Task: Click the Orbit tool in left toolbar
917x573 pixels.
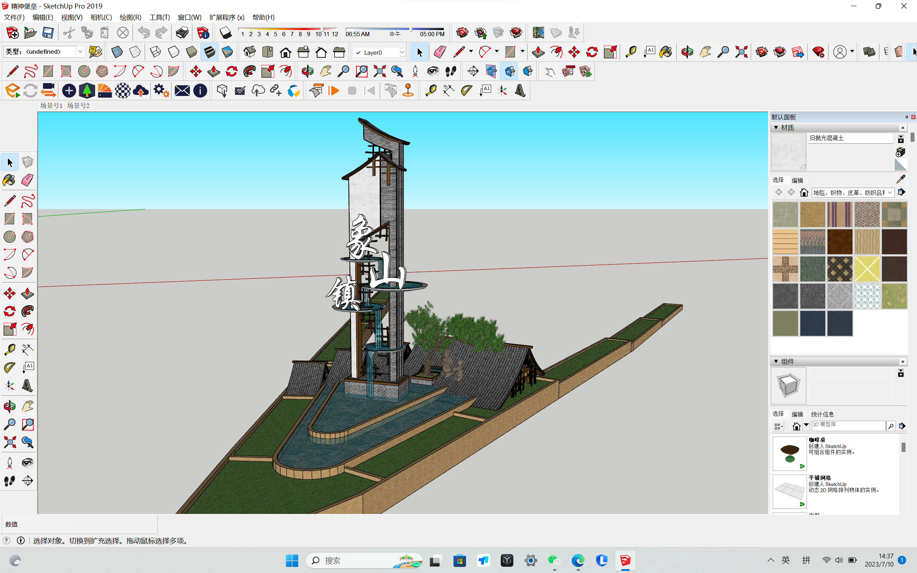Action: (9, 406)
